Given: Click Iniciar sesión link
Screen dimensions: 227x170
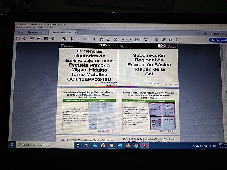Looking at the screenshot, I should pyautogui.click(x=219, y=34).
